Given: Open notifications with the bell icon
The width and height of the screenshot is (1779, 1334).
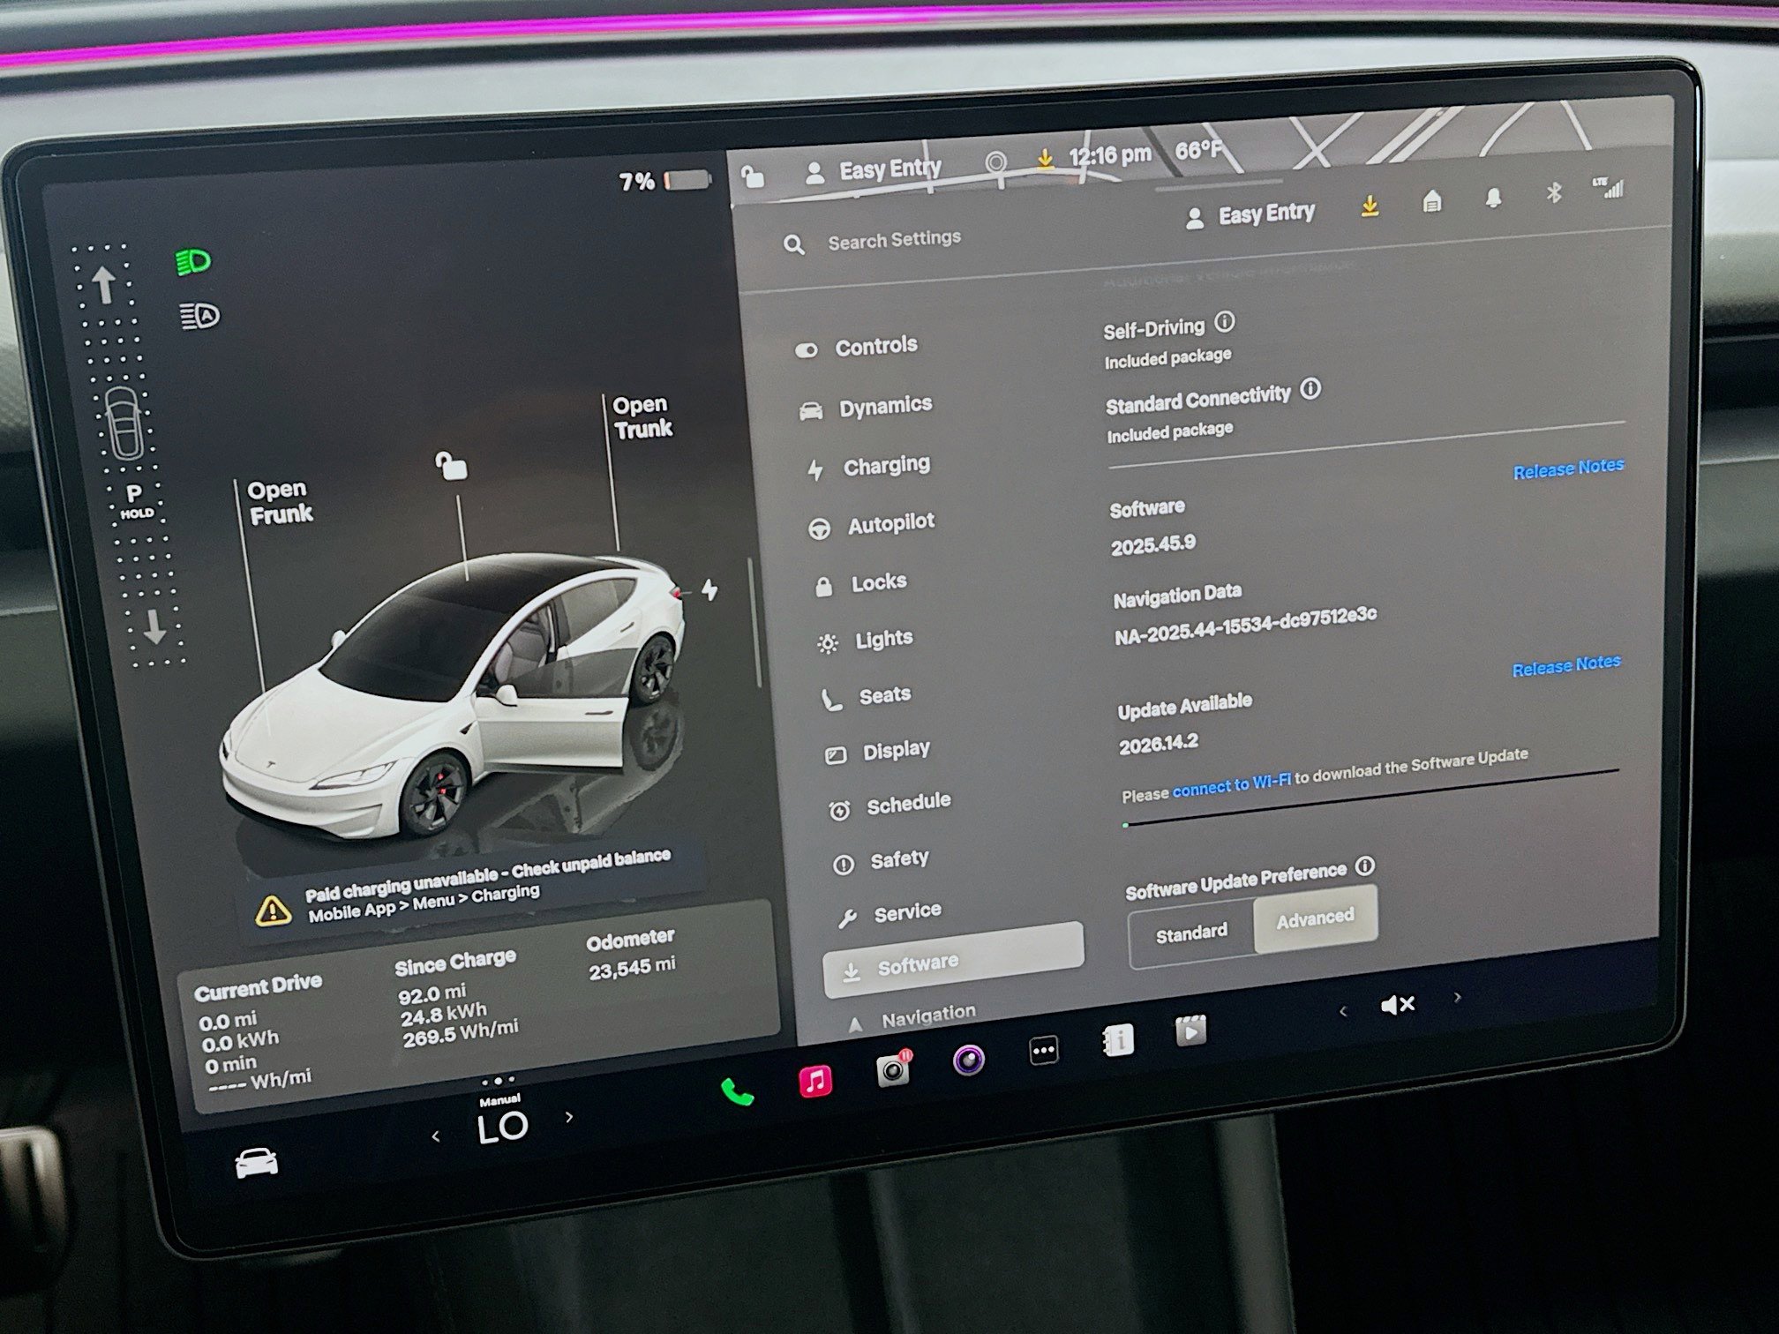Looking at the screenshot, I should pyautogui.click(x=1493, y=197).
